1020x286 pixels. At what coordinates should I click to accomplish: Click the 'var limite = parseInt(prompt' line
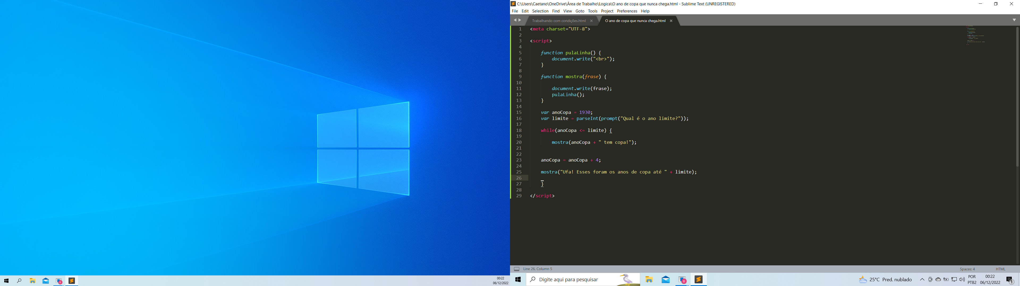pos(615,119)
